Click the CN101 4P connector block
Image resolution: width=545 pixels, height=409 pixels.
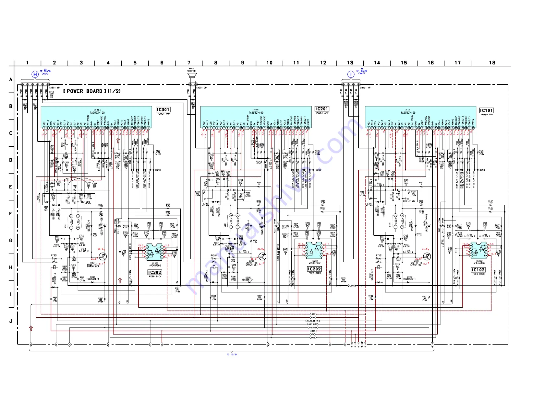[350, 85]
